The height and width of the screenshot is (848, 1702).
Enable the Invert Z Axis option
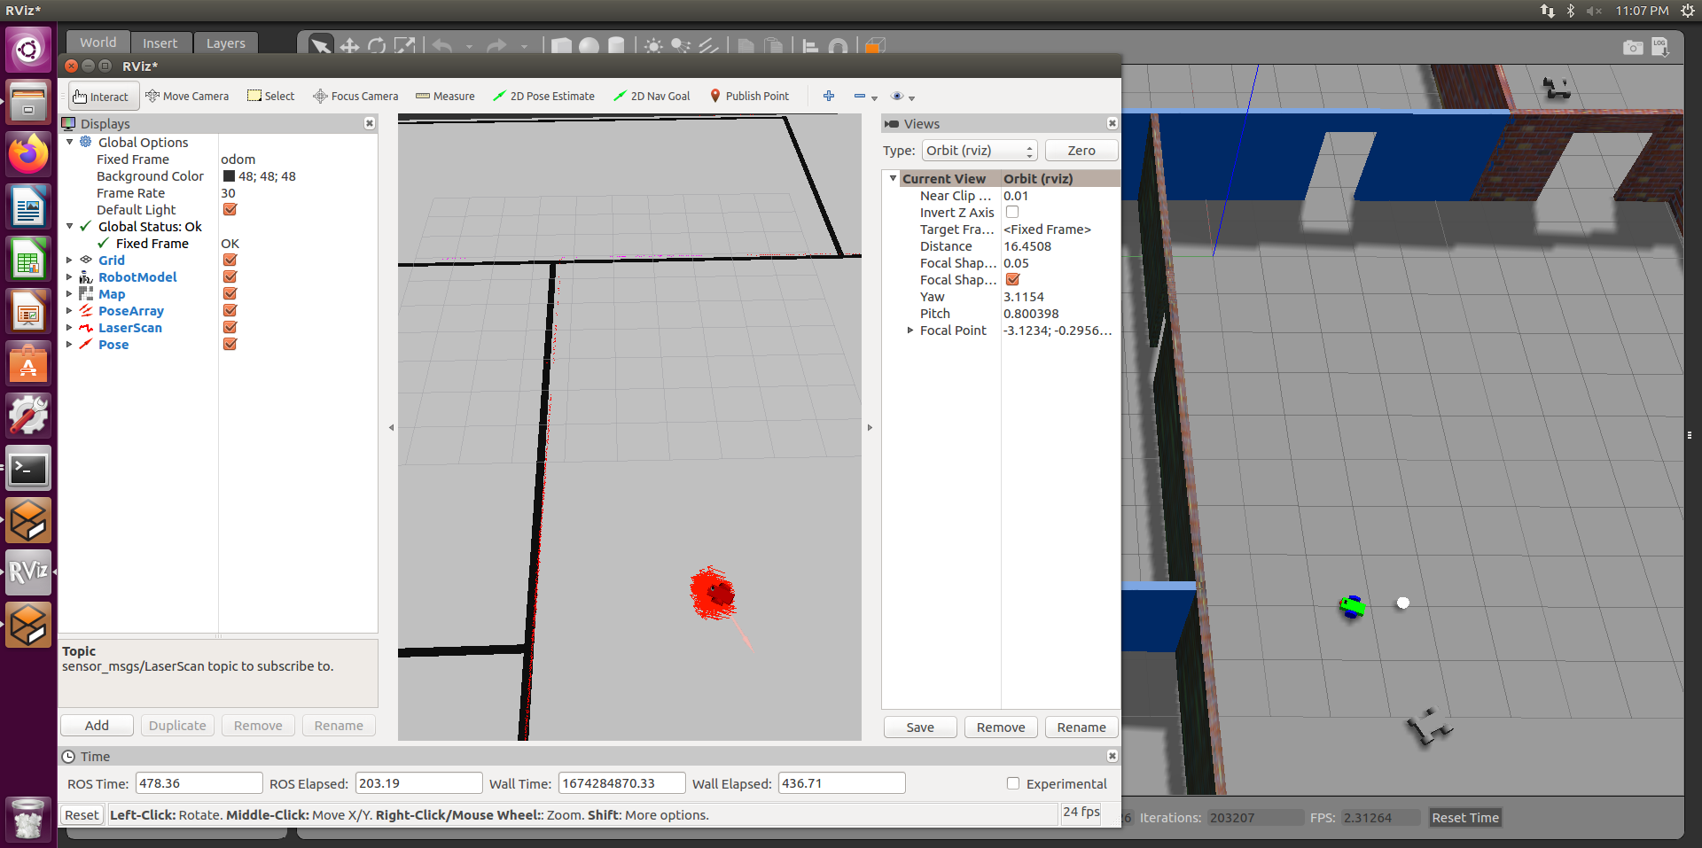1011,212
